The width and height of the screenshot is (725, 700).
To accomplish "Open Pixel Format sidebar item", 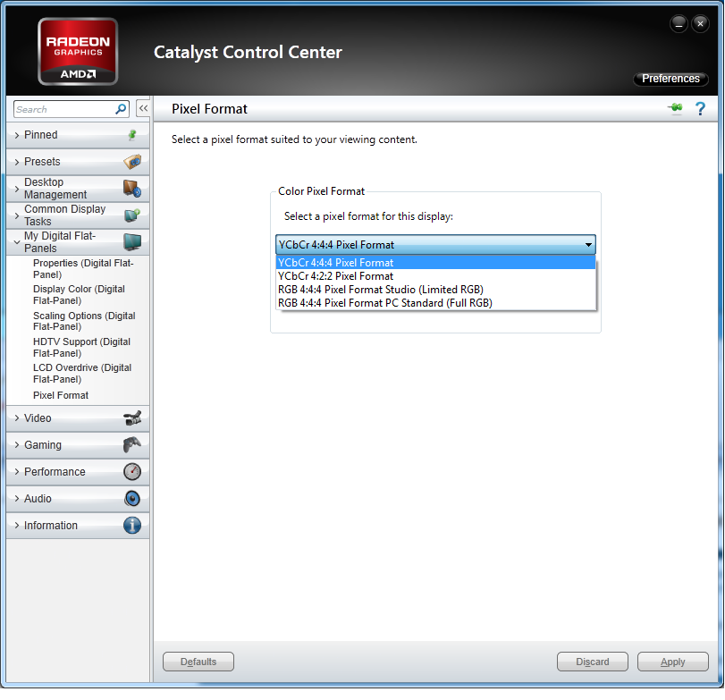I will pos(61,395).
